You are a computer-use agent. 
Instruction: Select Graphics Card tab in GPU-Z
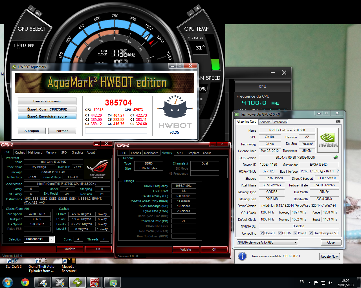click(247, 122)
